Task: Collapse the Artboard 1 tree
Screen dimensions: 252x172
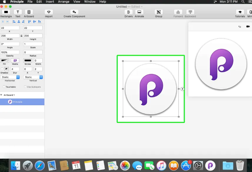Action: (x=1, y=95)
